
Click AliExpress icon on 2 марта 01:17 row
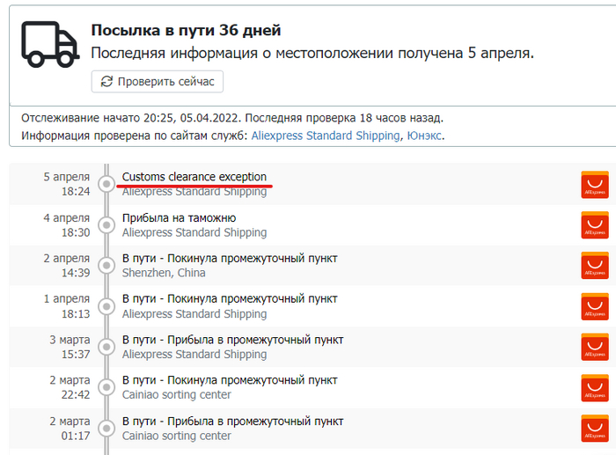(x=595, y=429)
